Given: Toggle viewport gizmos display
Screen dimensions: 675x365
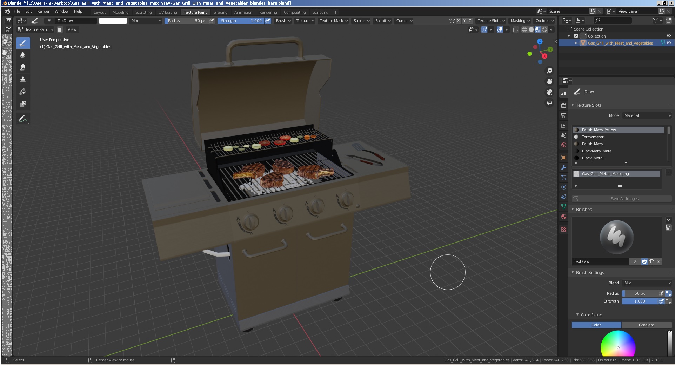Looking at the screenshot, I should (484, 29).
